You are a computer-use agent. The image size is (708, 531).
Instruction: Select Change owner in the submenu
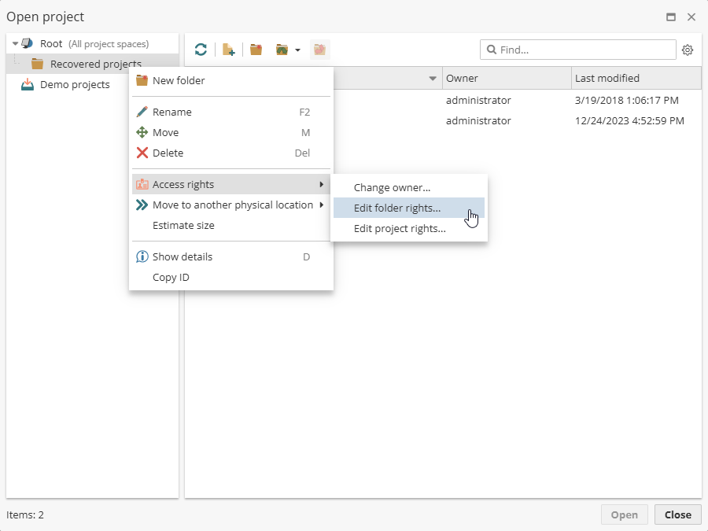point(391,187)
